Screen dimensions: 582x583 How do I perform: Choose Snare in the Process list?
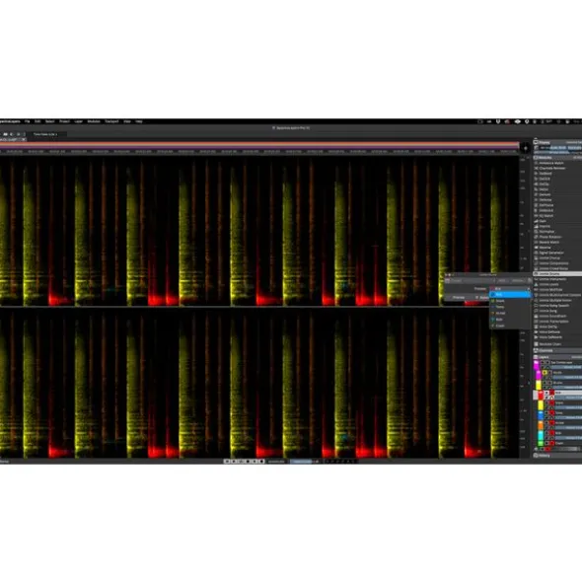coord(510,301)
